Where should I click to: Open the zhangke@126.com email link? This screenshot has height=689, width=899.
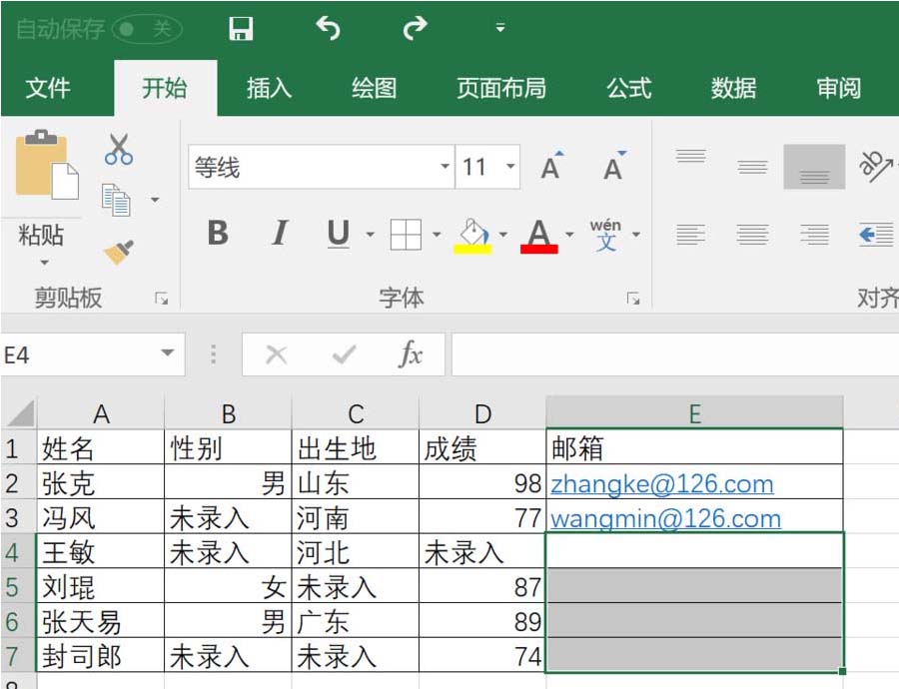(x=661, y=484)
